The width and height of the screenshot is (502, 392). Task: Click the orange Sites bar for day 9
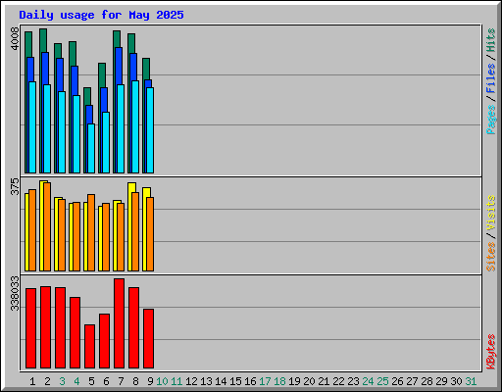tap(150, 234)
